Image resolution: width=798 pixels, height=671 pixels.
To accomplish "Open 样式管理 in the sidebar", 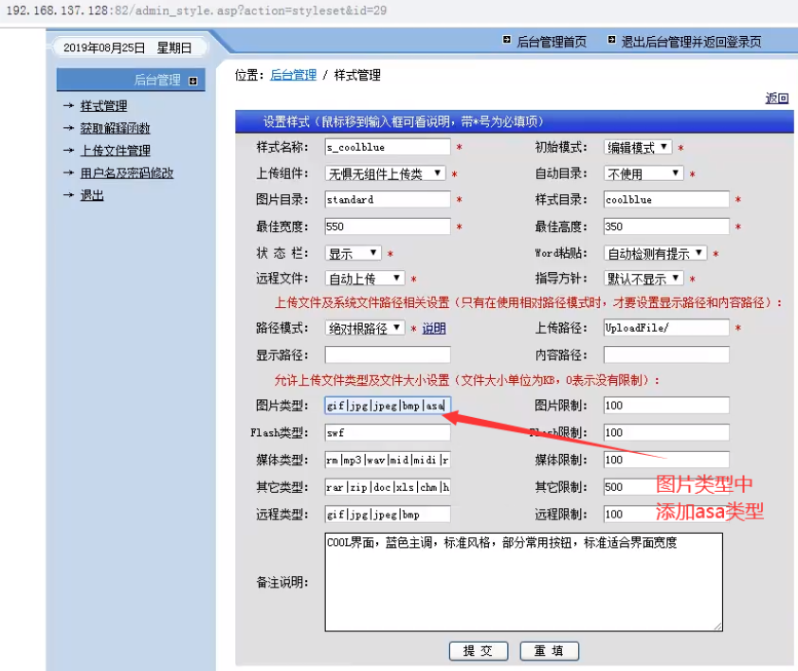I will (104, 106).
